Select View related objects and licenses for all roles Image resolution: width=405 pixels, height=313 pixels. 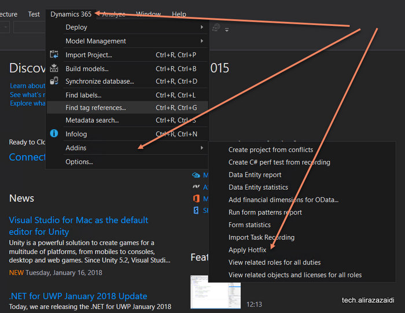302,275
